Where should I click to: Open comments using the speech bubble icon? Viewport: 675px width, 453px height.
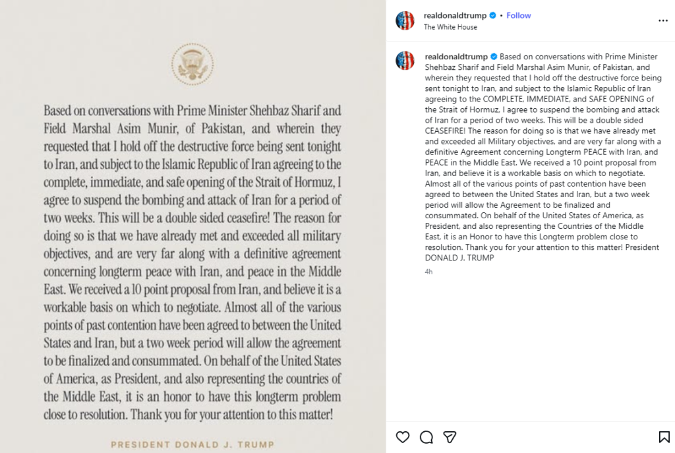pyautogui.click(x=426, y=437)
